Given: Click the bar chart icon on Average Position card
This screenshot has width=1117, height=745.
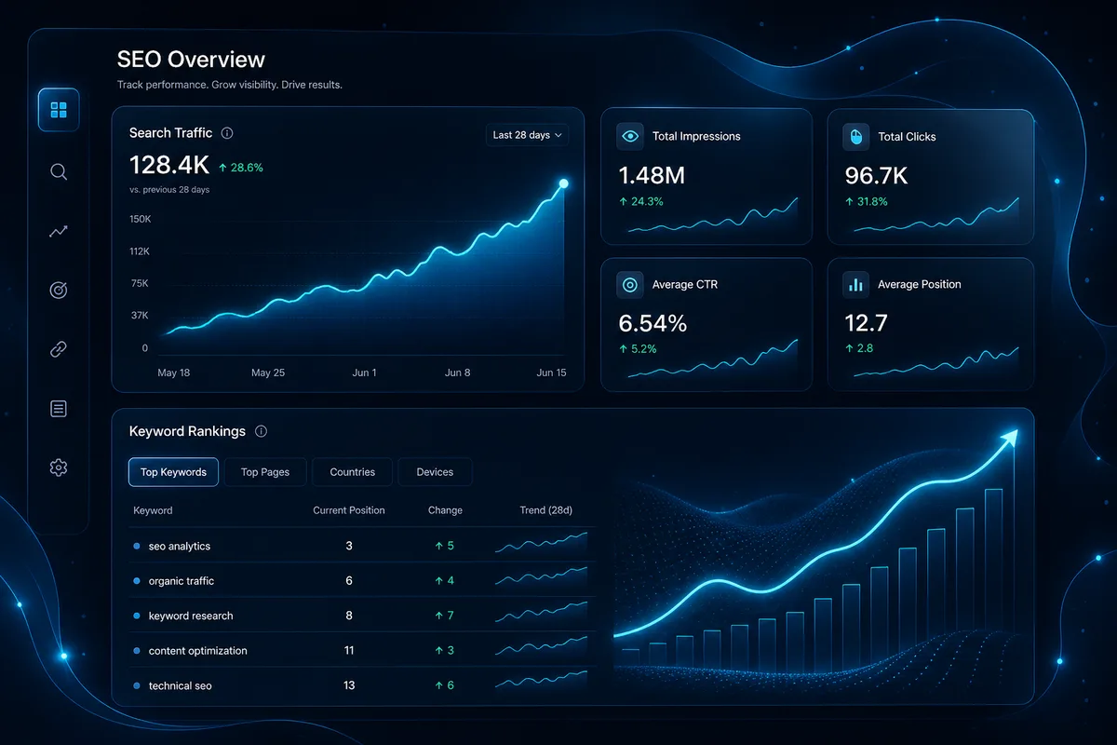Looking at the screenshot, I should point(856,284).
